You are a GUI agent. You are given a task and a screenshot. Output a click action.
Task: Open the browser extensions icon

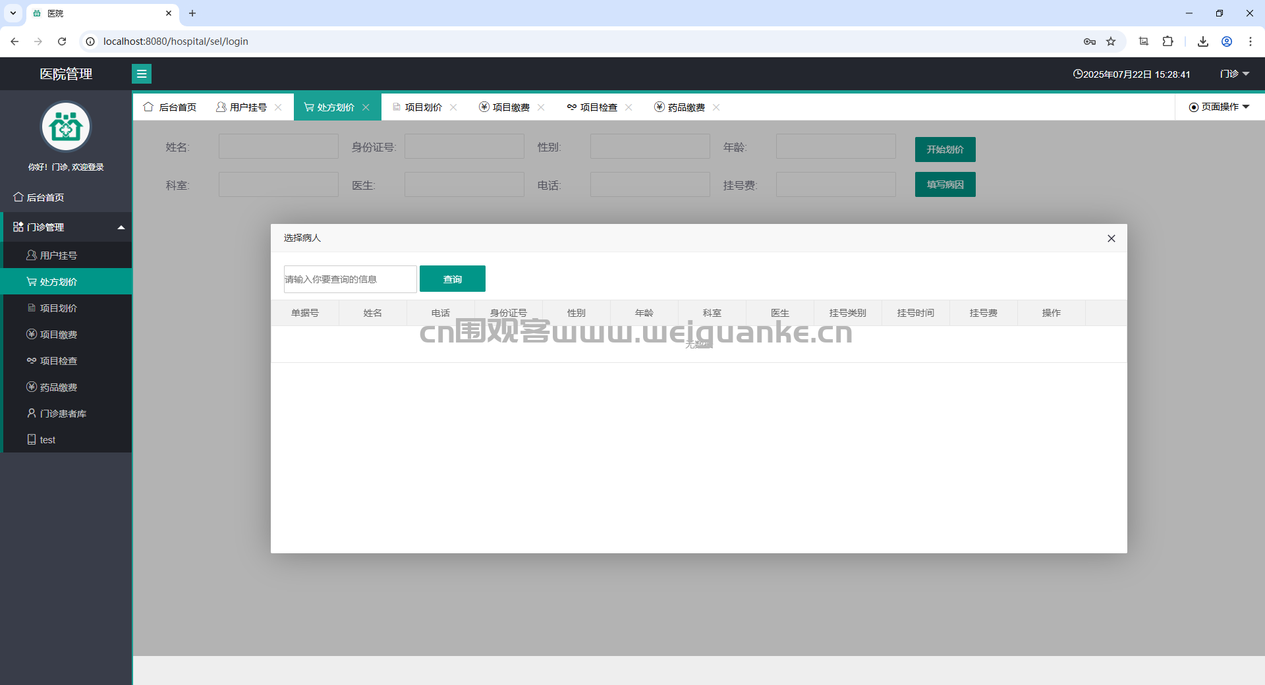(x=1167, y=41)
